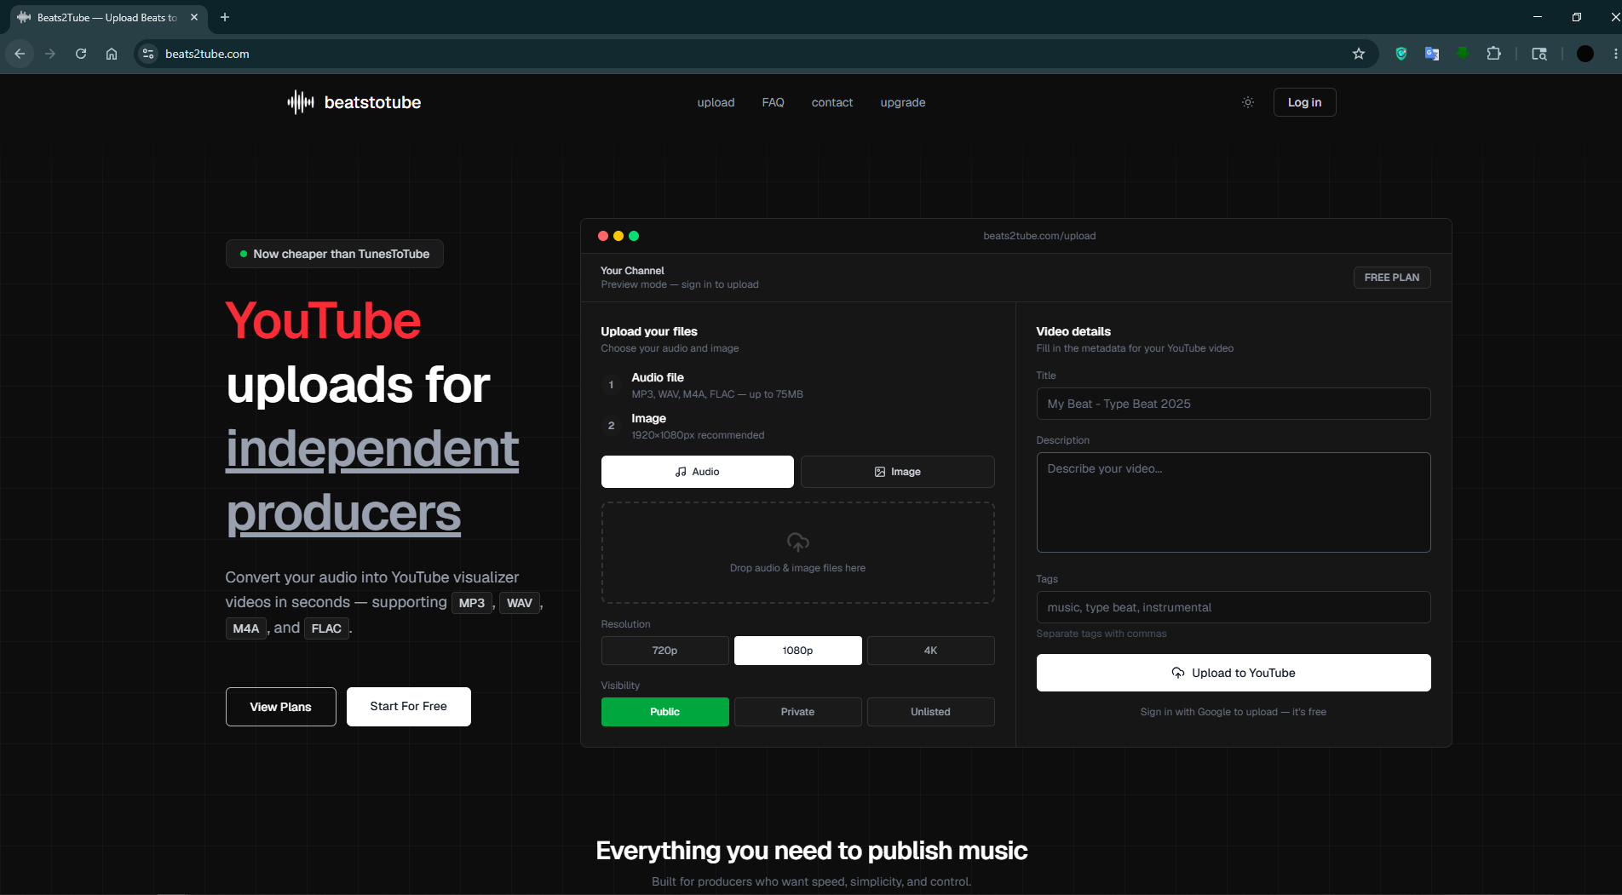
Task: Click the 'Everything you need to publish music' heading
Action: click(812, 851)
